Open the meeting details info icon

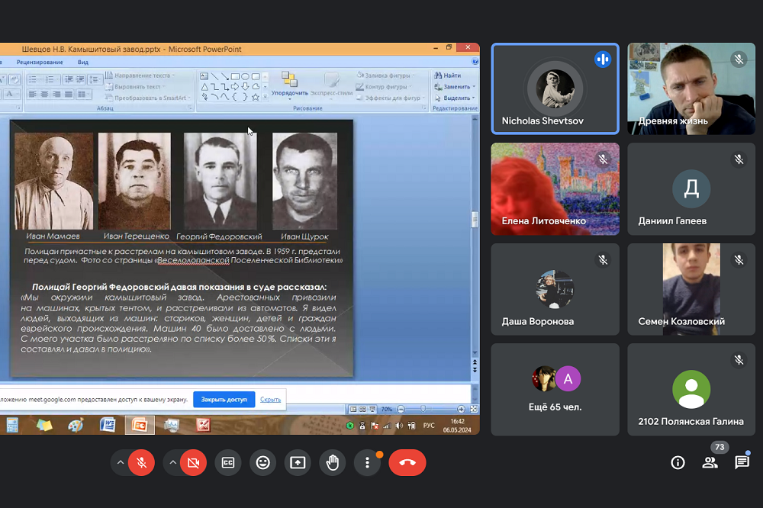(x=677, y=462)
